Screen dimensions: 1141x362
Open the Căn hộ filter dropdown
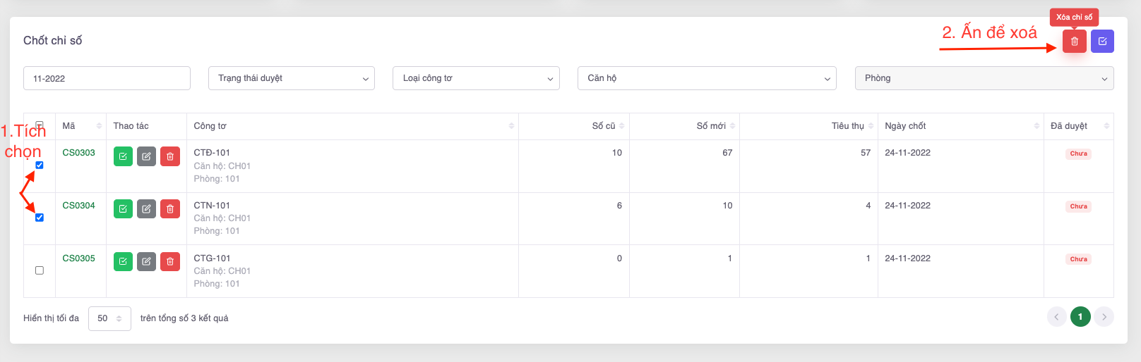click(x=706, y=78)
